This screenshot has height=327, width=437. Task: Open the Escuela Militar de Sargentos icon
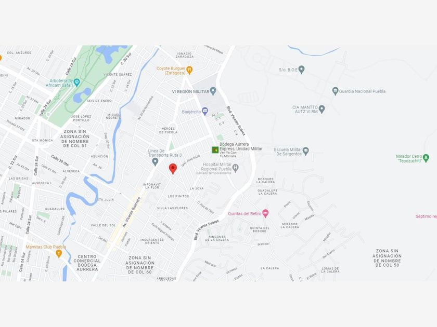click(306, 151)
